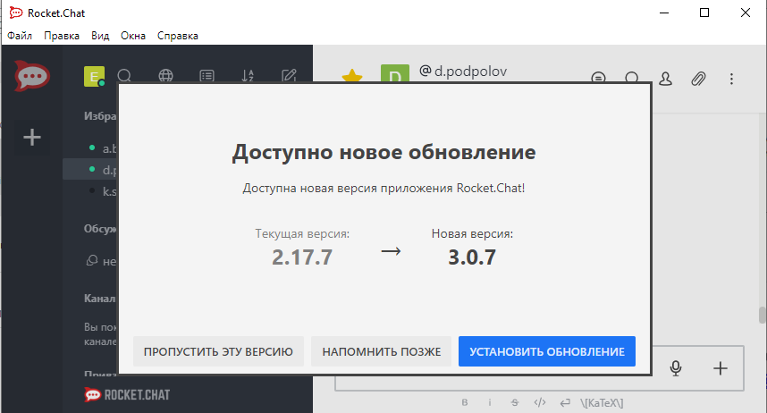The width and height of the screenshot is (767, 413).
Task: Apply italic formatting in composer
Action: [x=490, y=402]
